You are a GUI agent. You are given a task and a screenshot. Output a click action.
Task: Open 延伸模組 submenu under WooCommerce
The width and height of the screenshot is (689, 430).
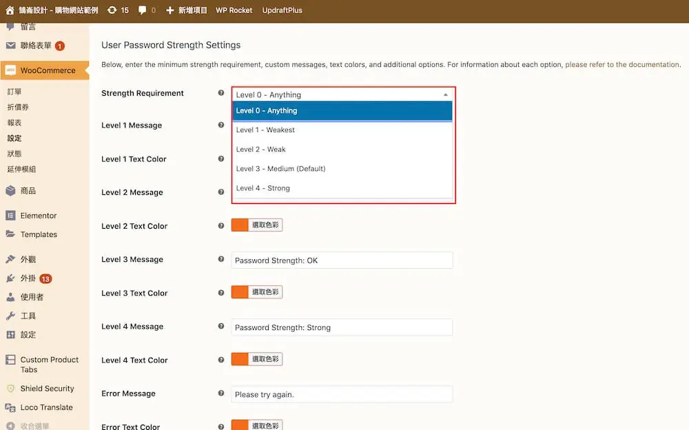click(21, 169)
